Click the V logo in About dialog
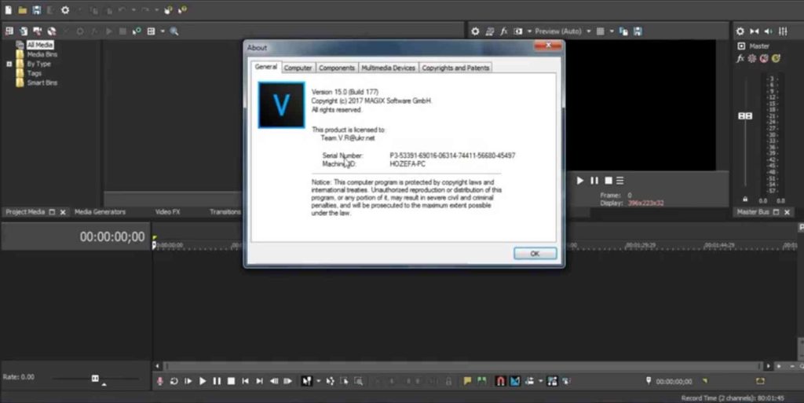The image size is (804, 403). point(282,105)
